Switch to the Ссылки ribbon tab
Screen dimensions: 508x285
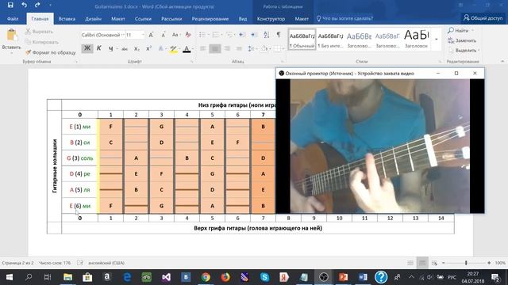click(x=143, y=19)
